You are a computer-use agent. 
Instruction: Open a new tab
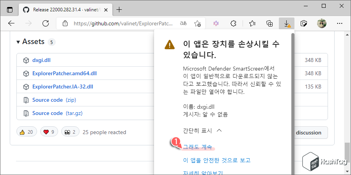(x=119, y=10)
